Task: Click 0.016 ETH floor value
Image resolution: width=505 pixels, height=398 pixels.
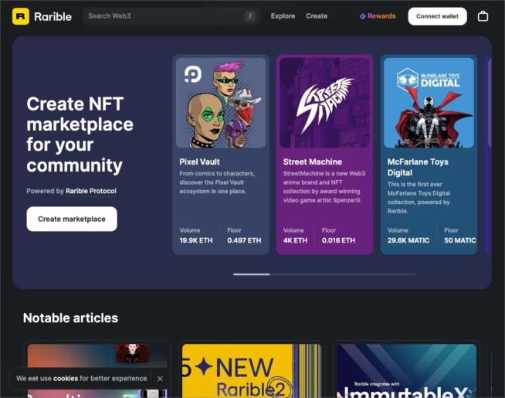Action: (338, 240)
